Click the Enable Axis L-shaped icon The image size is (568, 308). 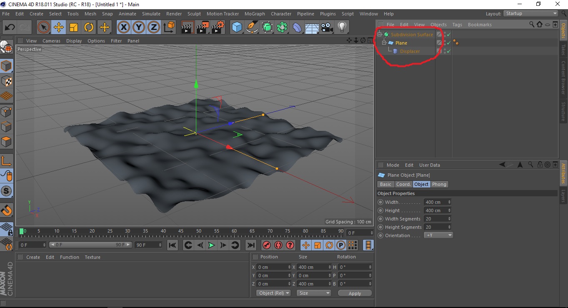(x=7, y=160)
